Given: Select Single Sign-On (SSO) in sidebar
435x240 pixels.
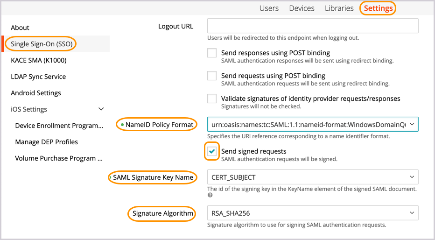Looking at the screenshot, I should click(41, 44).
